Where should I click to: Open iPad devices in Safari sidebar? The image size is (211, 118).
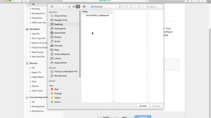(34, 82)
